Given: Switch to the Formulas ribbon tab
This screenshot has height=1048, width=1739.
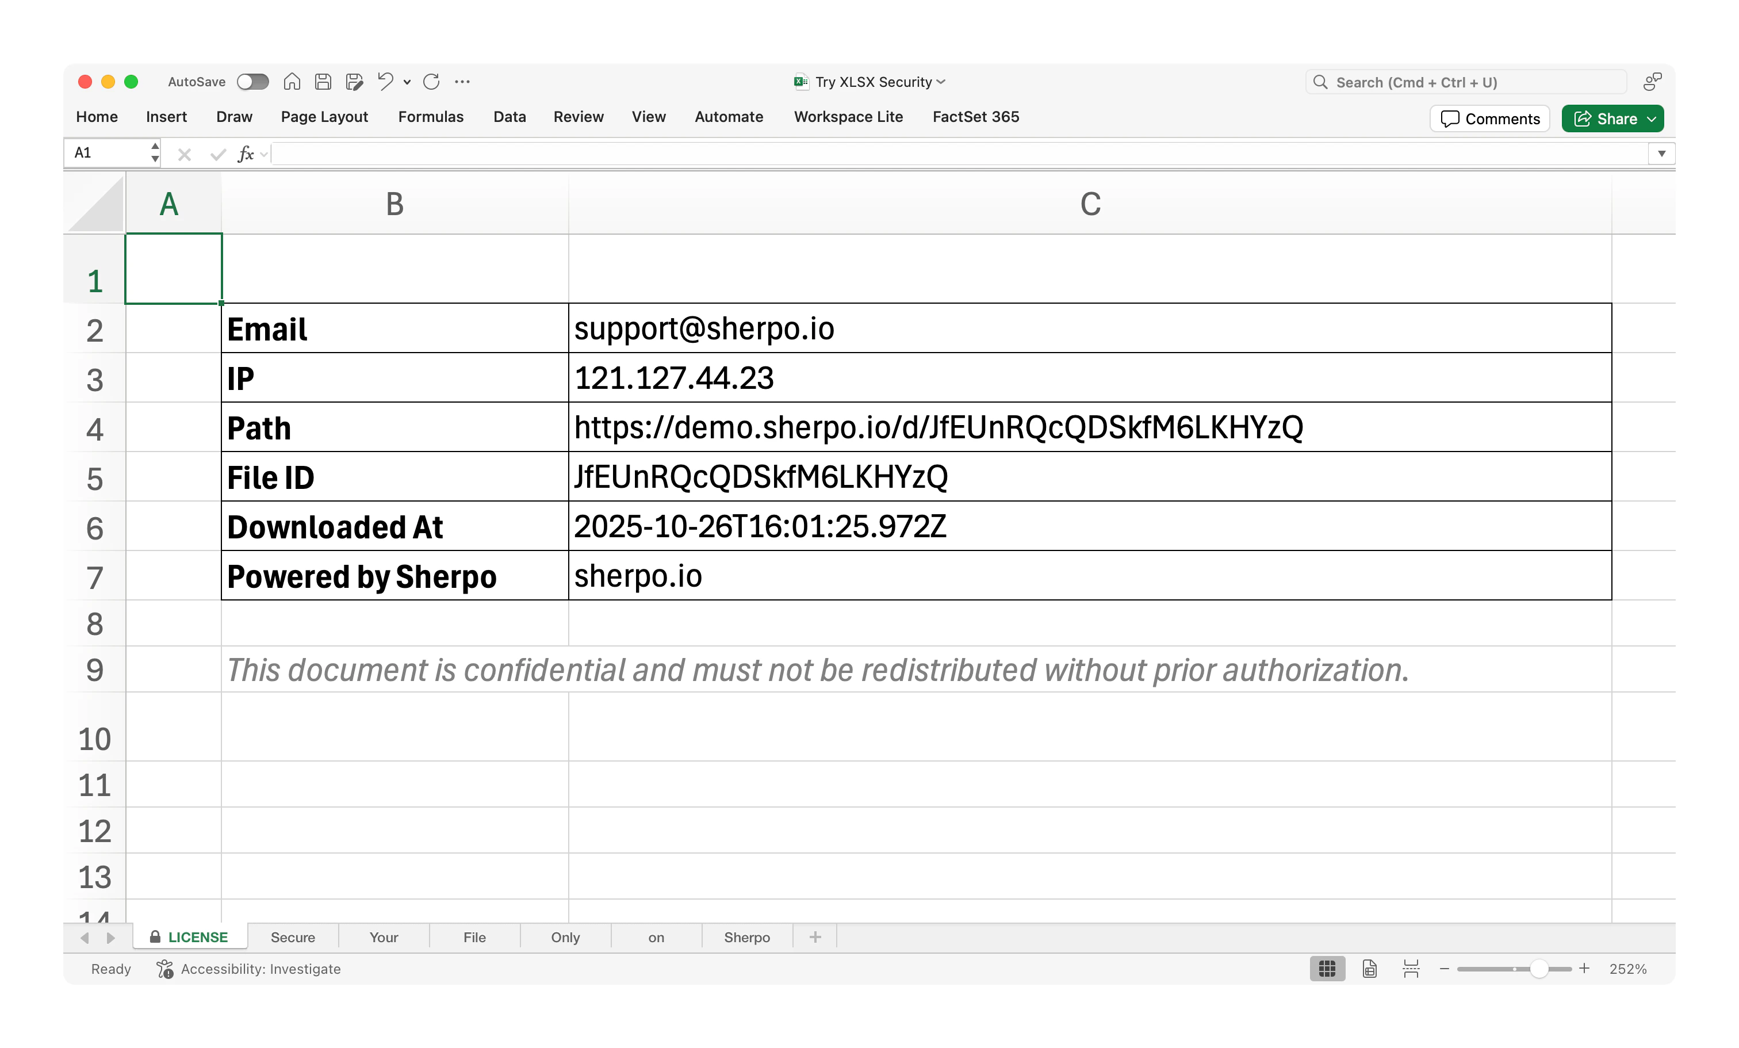Looking at the screenshot, I should (x=431, y=116).
